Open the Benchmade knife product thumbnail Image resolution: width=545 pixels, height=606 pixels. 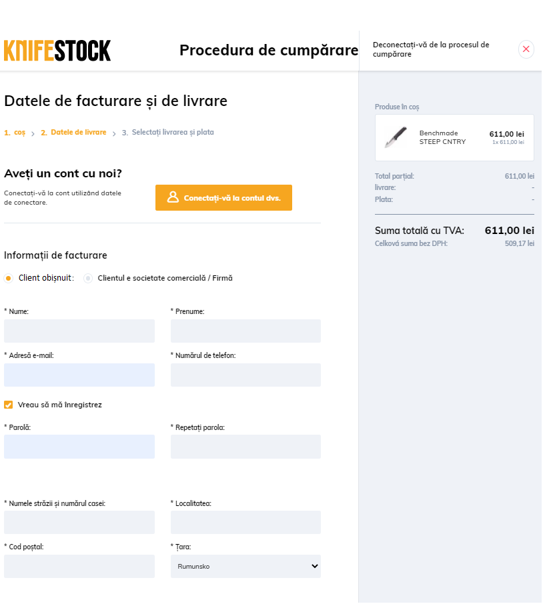396,137
